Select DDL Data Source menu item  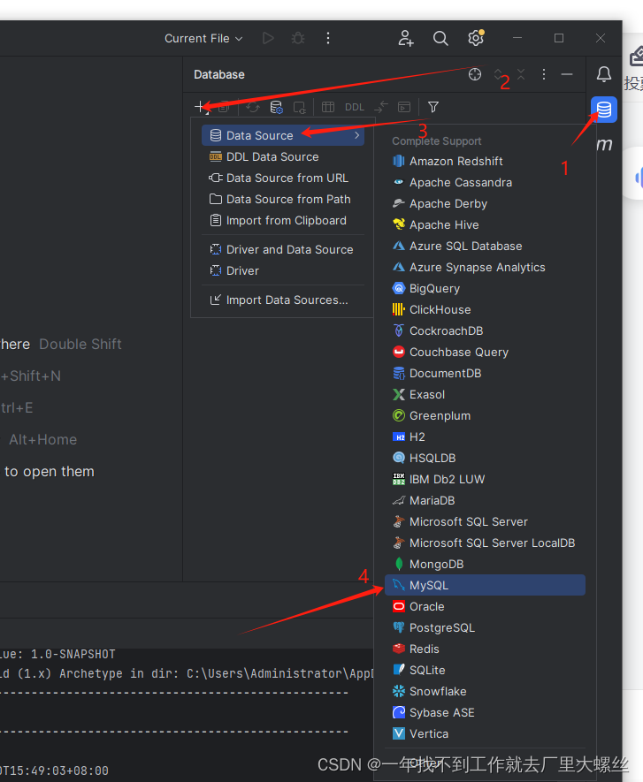282,156
